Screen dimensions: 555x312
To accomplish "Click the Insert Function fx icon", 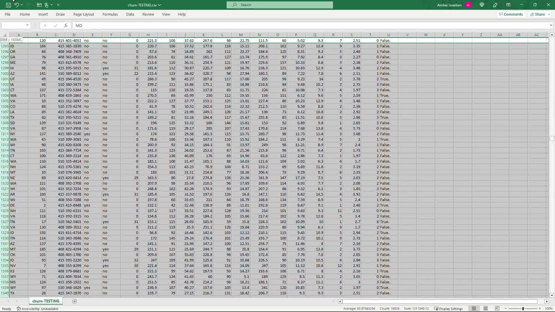I will click(66, 25).
